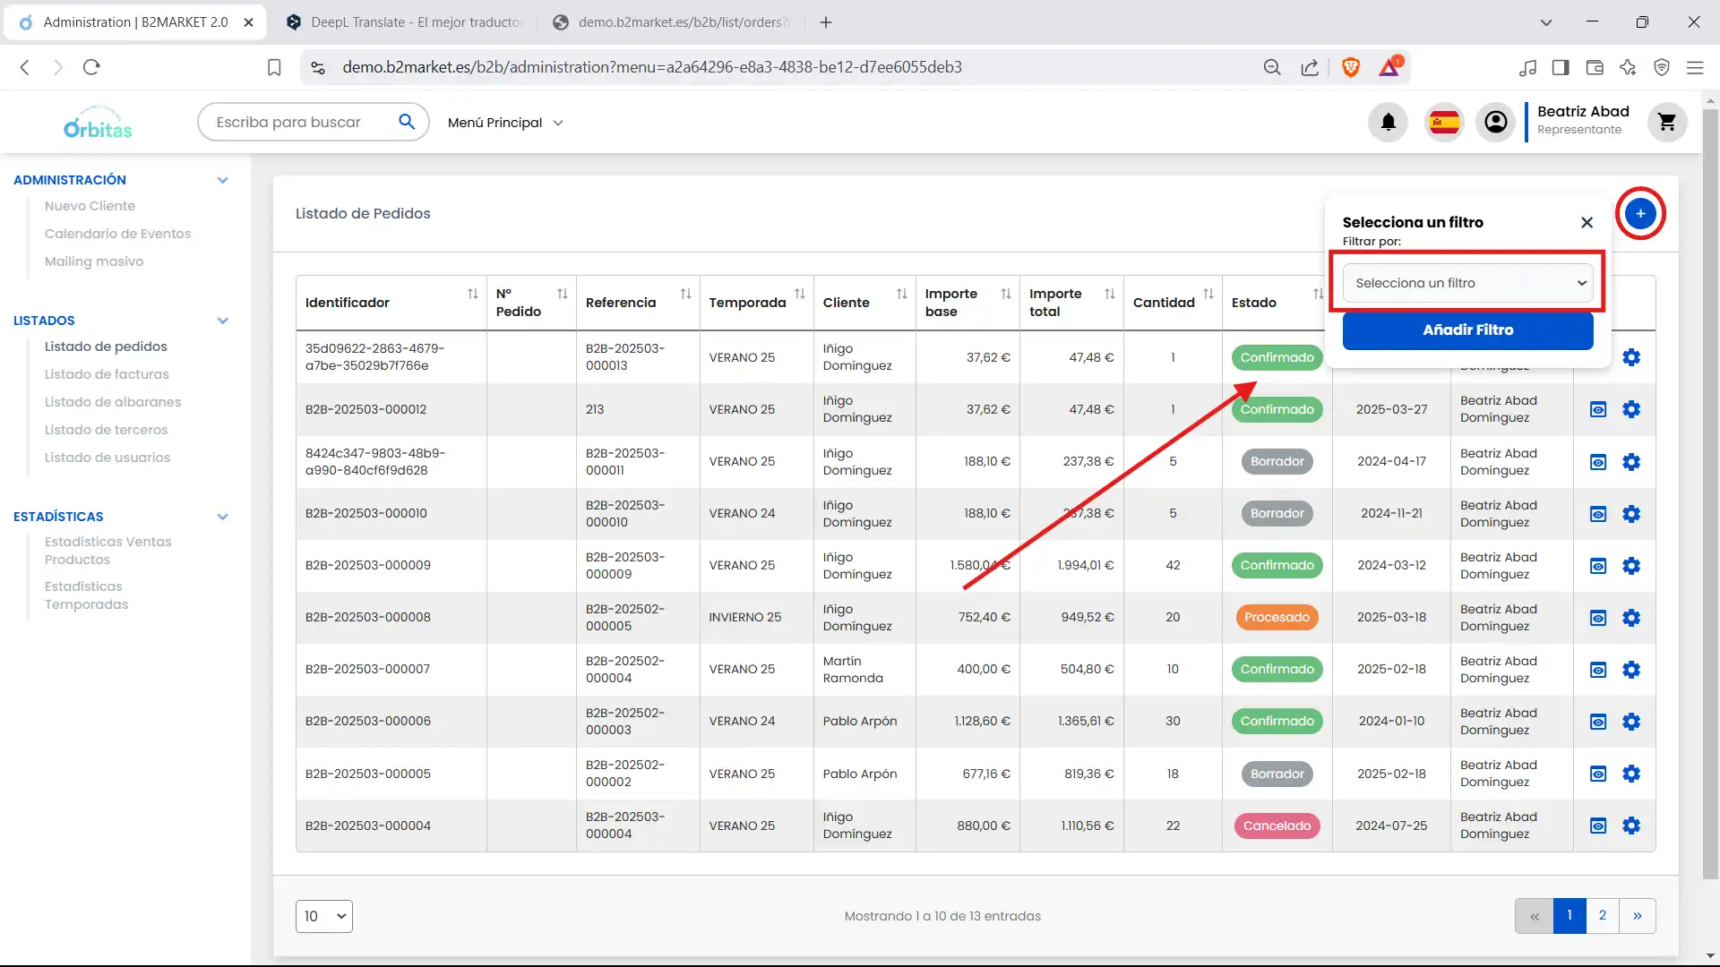The width and height of the screenshot is (1720, 967).
Task: Click the Añadir Filtro button
Action: tap(1467, 330)
